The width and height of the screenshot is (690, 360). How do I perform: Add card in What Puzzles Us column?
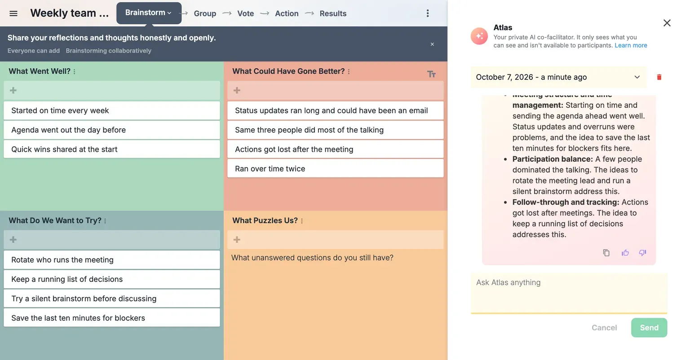pyautogui.click(x=336, y=240)
